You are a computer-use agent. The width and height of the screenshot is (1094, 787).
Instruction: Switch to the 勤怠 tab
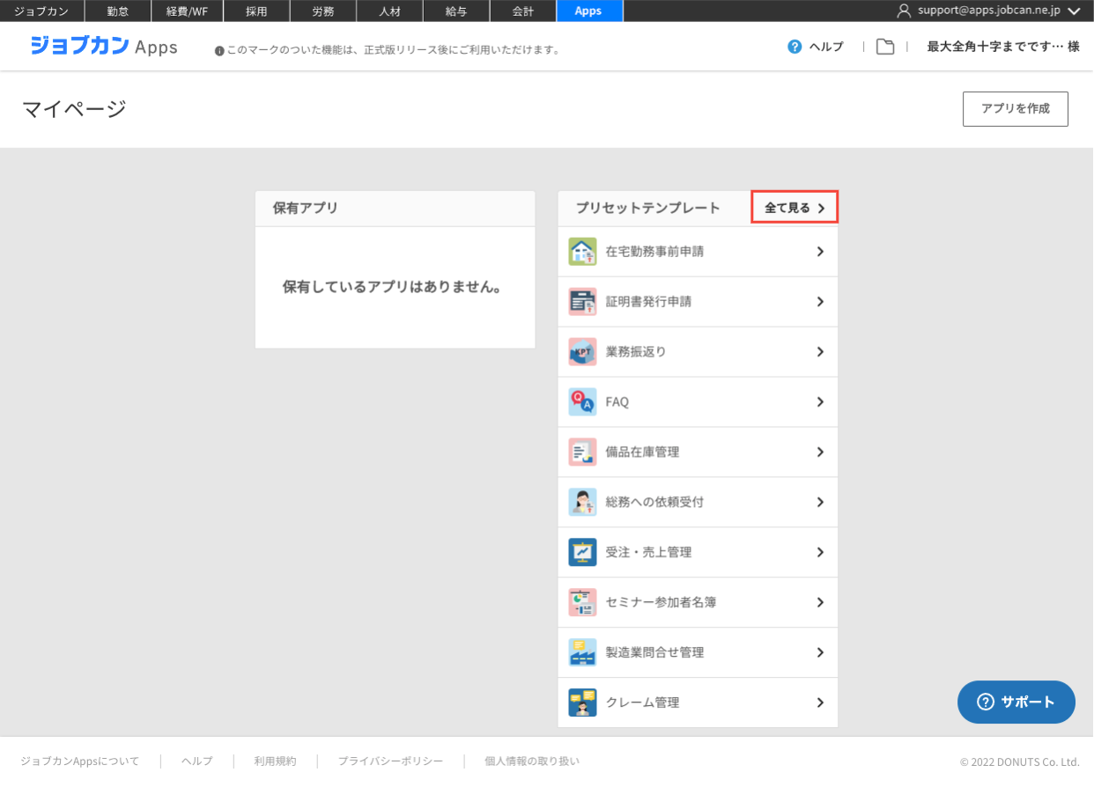(117, 11)
